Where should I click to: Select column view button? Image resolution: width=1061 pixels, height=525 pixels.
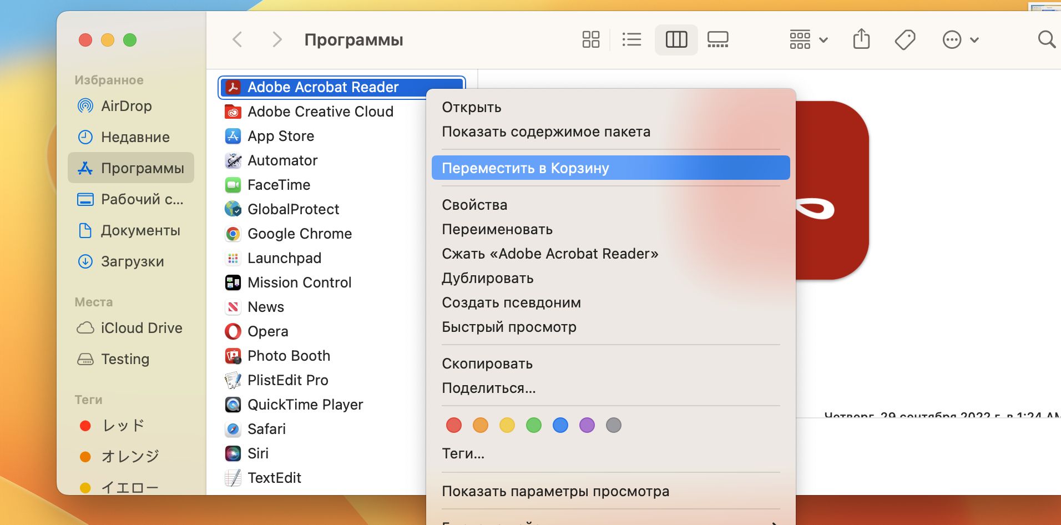coord(676,39)
